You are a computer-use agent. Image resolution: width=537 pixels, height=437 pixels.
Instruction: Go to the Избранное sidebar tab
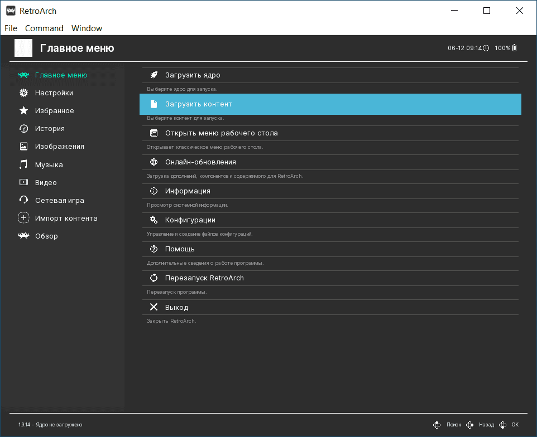click(55, 111)
